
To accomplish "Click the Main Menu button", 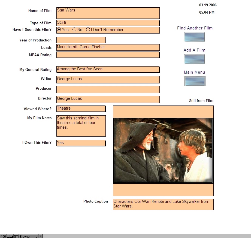I will (x=195, y=81).
